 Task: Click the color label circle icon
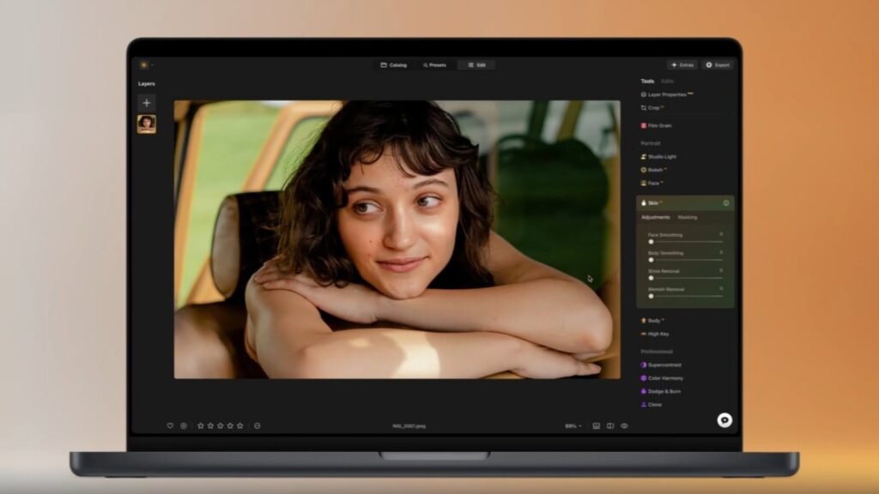point(258,425)
